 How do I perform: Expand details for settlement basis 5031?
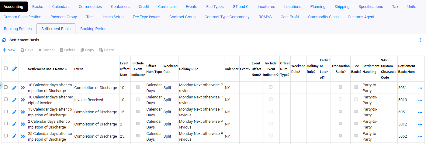click(23, 87)
